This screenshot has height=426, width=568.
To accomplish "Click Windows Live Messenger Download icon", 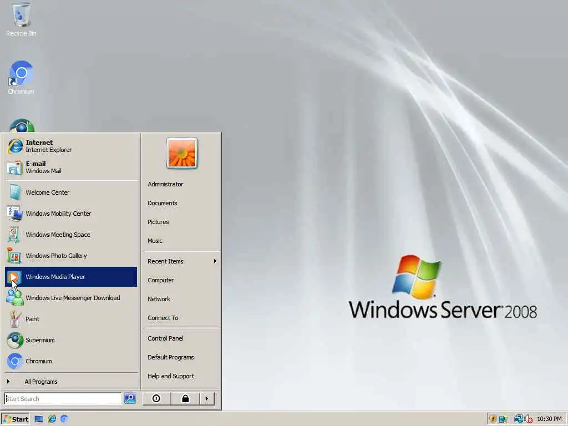I will pos(14,298).
